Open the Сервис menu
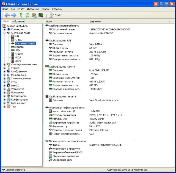 45,9
